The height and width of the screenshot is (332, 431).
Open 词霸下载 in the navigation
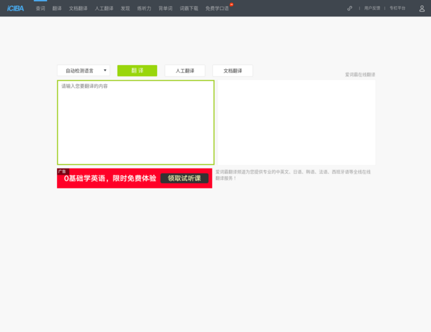point(189,9)
